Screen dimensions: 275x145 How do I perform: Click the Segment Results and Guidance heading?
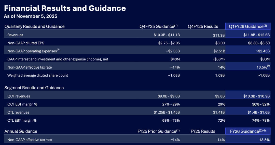[x=34, y=88]
